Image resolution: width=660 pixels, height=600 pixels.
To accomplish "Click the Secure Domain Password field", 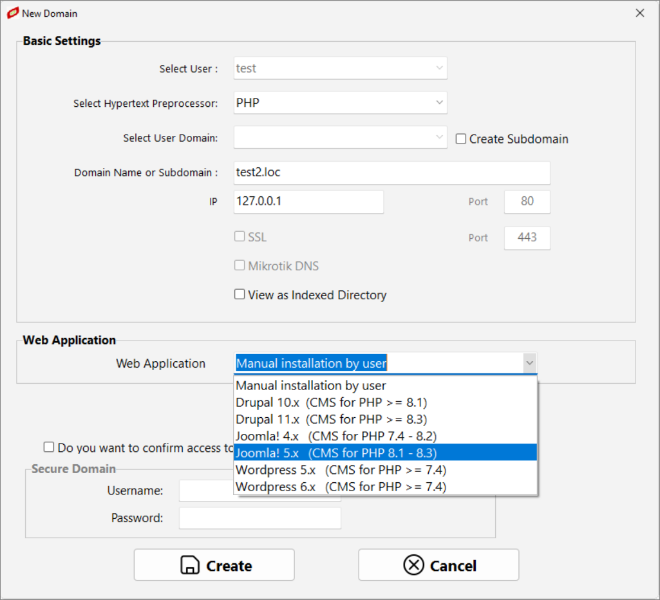I will pos(259,518).
